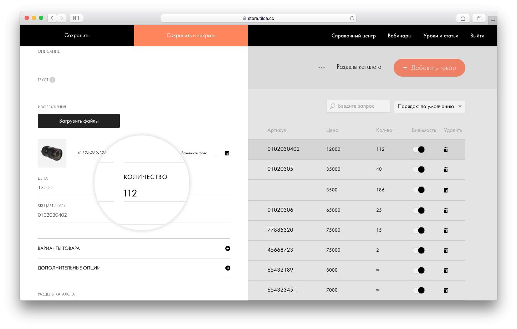Click the Safari address bar
Image resolution: width=517 pixels, height=329 pixels.
[258, 18]
